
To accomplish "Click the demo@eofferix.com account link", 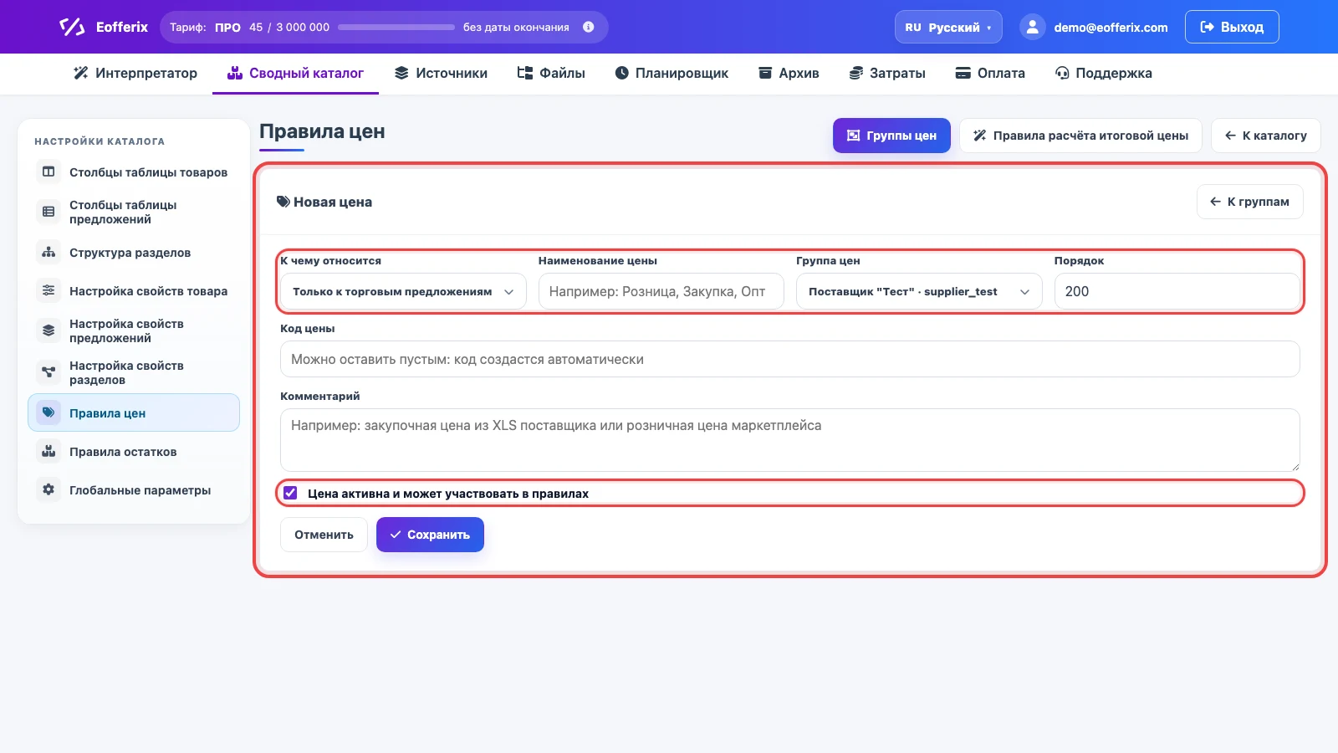I will coord(1111,27).
